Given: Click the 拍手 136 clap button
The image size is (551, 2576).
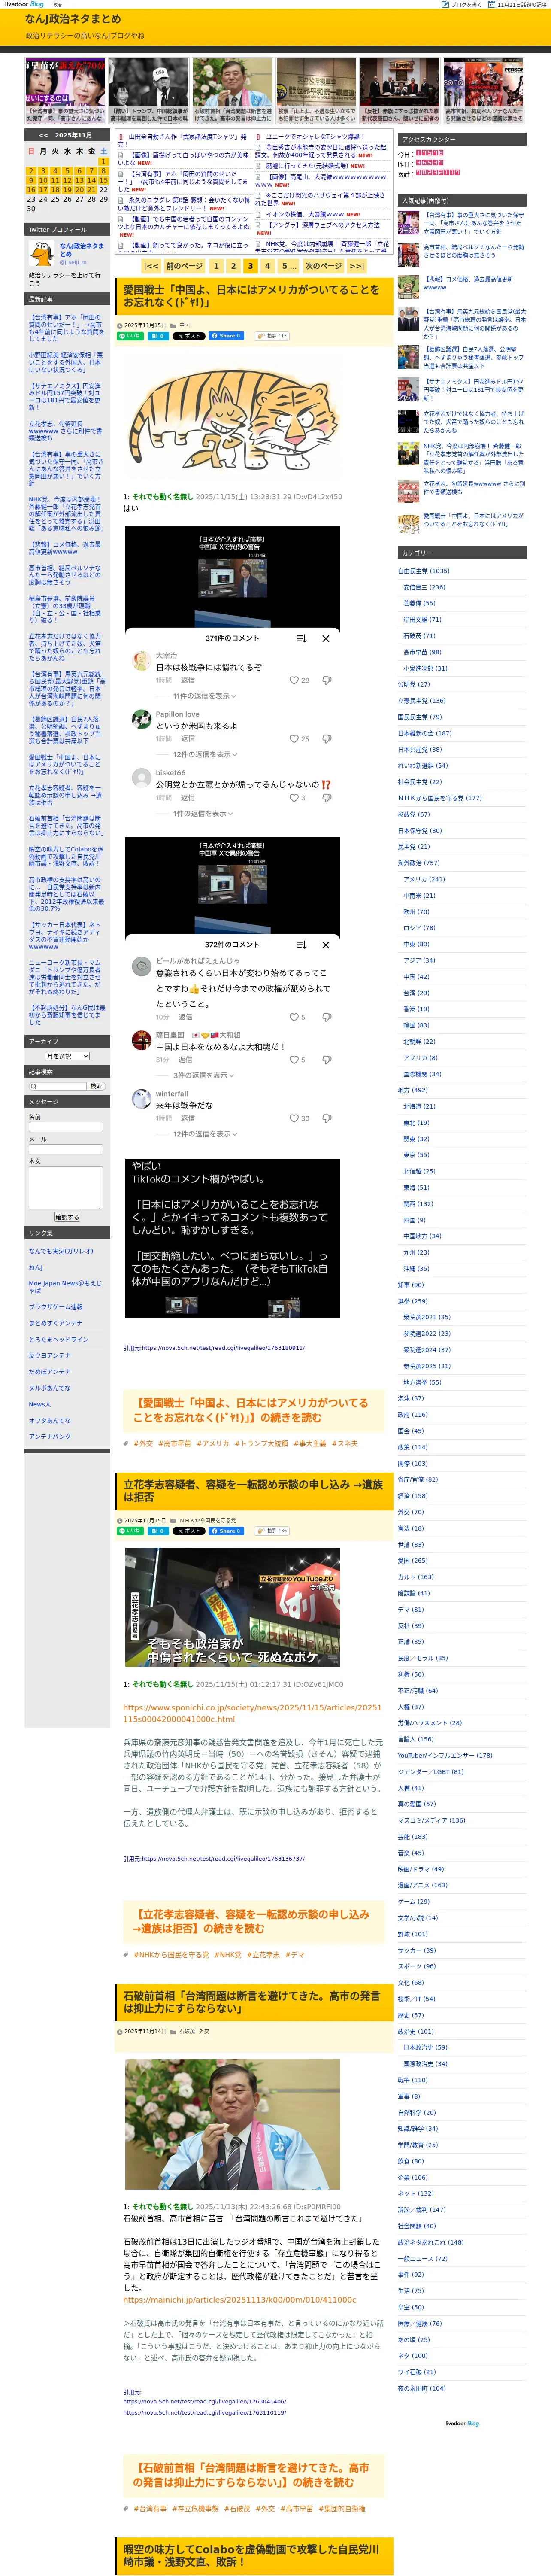Looking at the screenshot, I should pos(271,1531).
